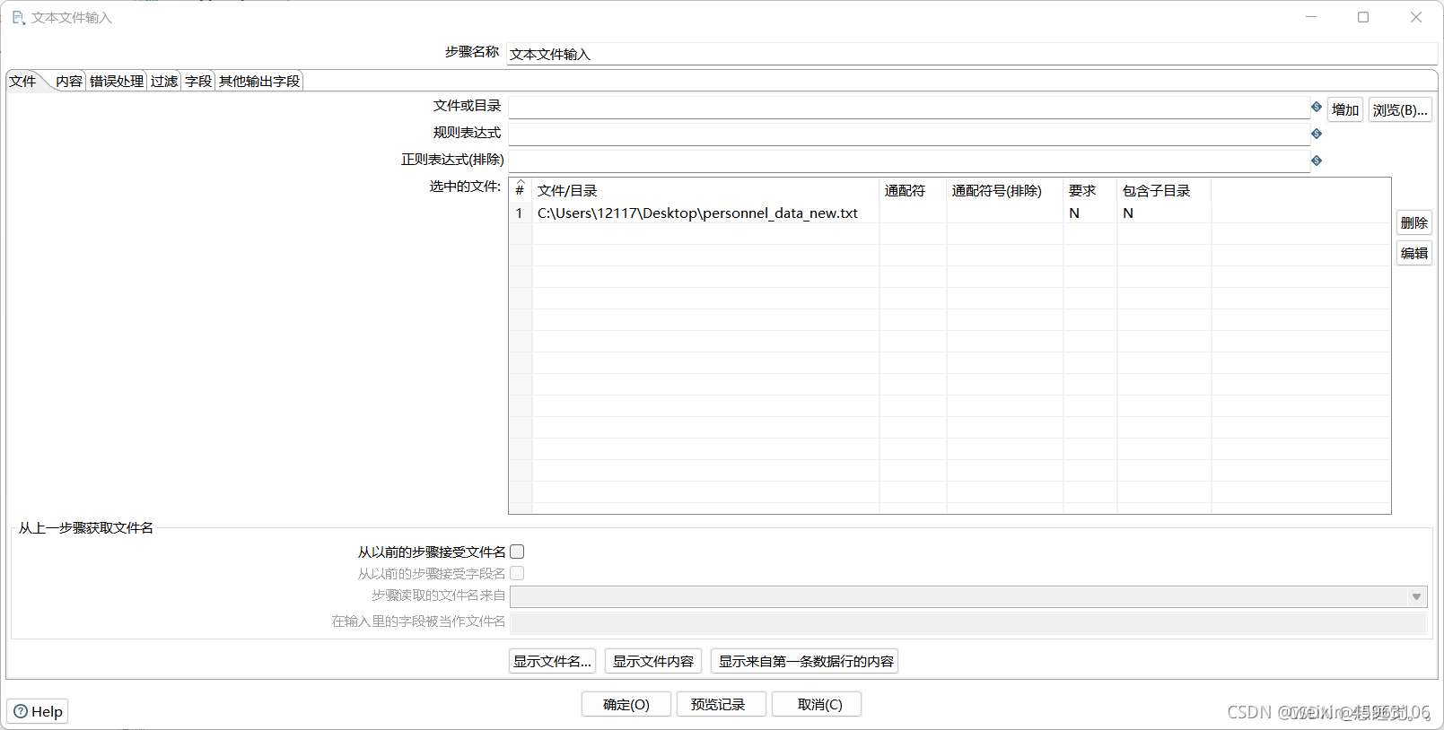This screenshot has height=730, width=1444.
Task: Minimize the 文本文件输入 window
Action: (x=1311, y=17)
